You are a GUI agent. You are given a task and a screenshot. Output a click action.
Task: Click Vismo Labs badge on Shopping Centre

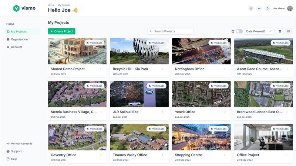click(219, 129)
